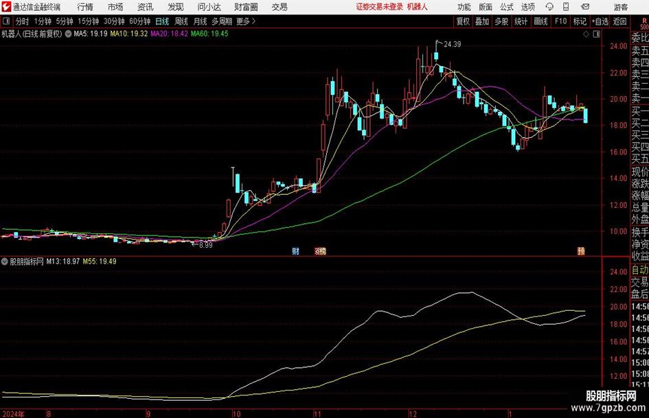649x418 pixels.
Task: Click 证券交易未登录 login link
Action: 380,7
